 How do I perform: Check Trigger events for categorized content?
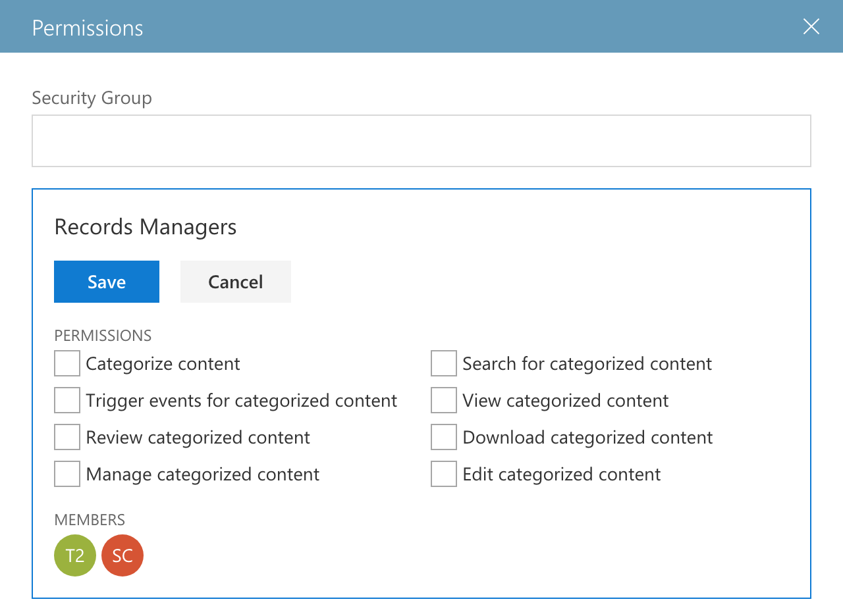click(67, 400)
